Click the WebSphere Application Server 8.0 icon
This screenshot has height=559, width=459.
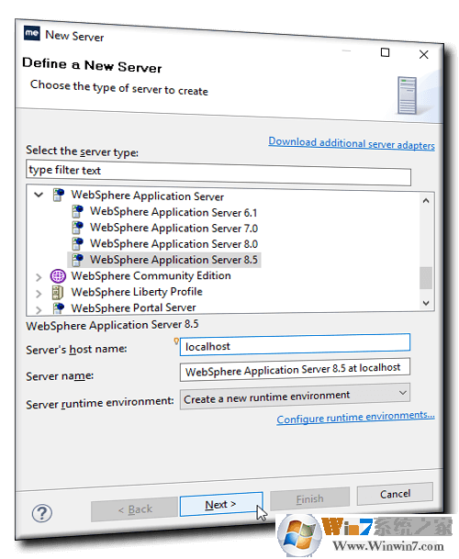click(77, 243)
